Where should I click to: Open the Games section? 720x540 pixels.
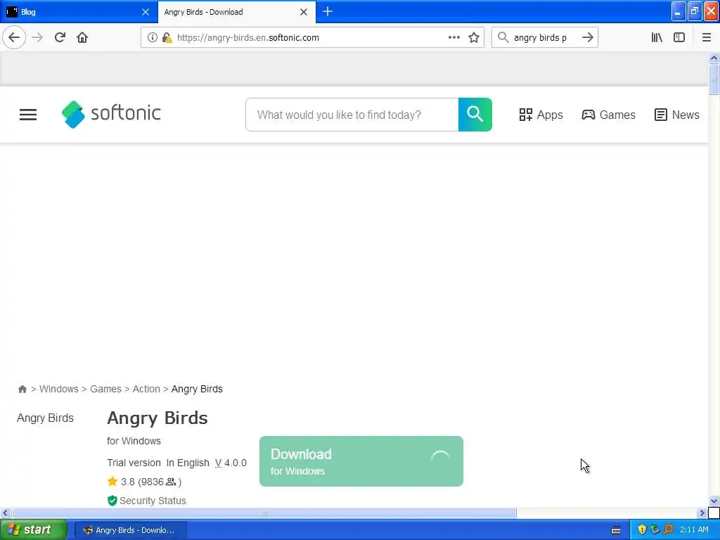pos(608,115)
